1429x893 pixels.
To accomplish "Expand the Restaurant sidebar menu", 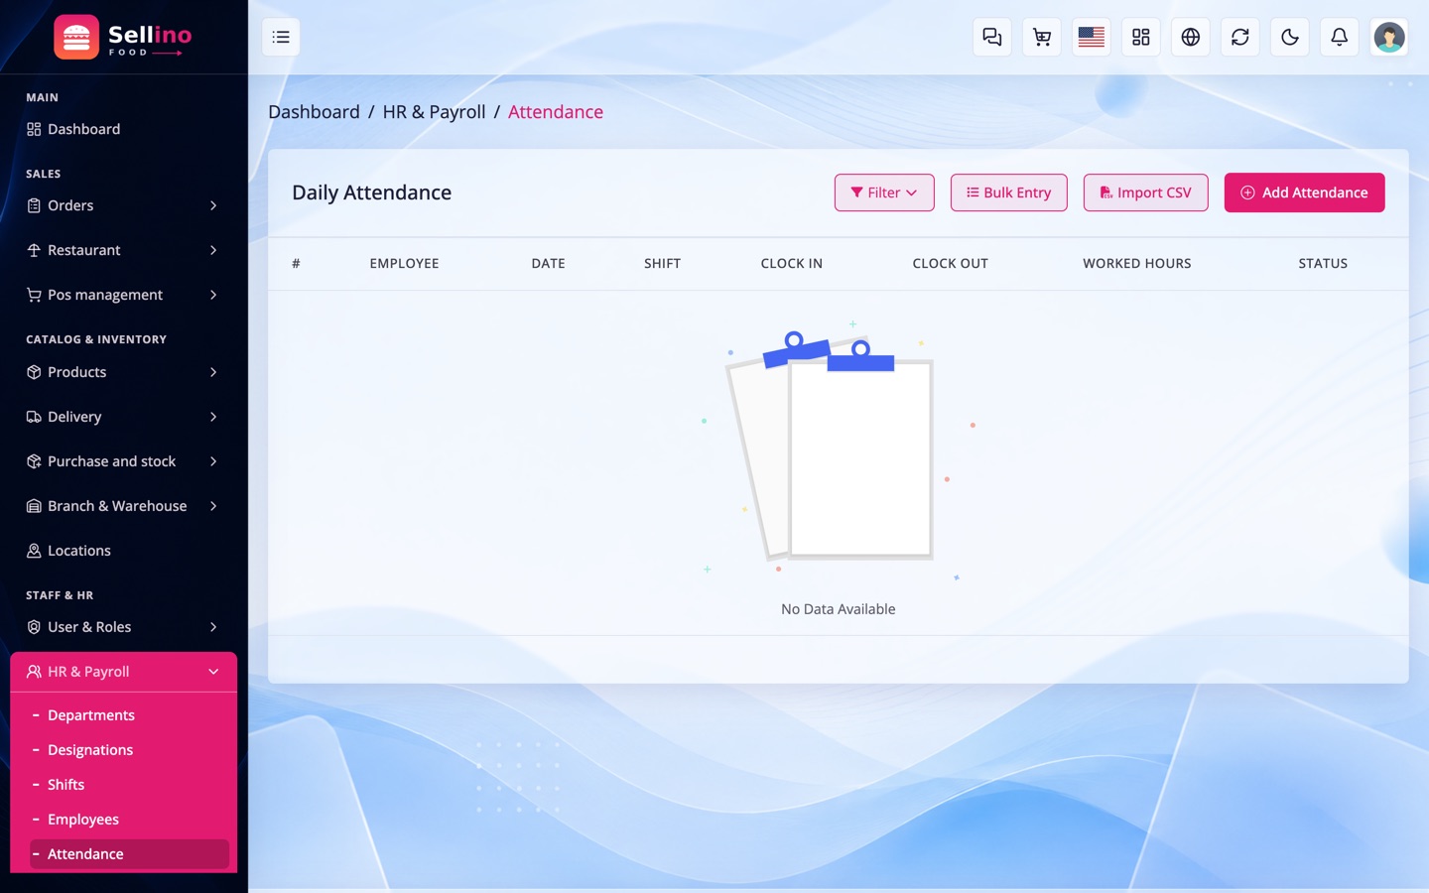I will point(123,250).
